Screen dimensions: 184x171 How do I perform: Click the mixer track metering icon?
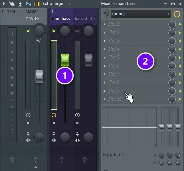(20, 4)
